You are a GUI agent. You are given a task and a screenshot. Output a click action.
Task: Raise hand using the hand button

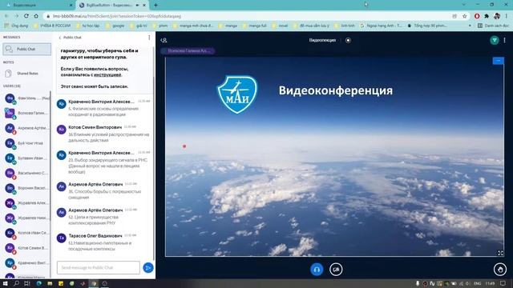(500, 270)
